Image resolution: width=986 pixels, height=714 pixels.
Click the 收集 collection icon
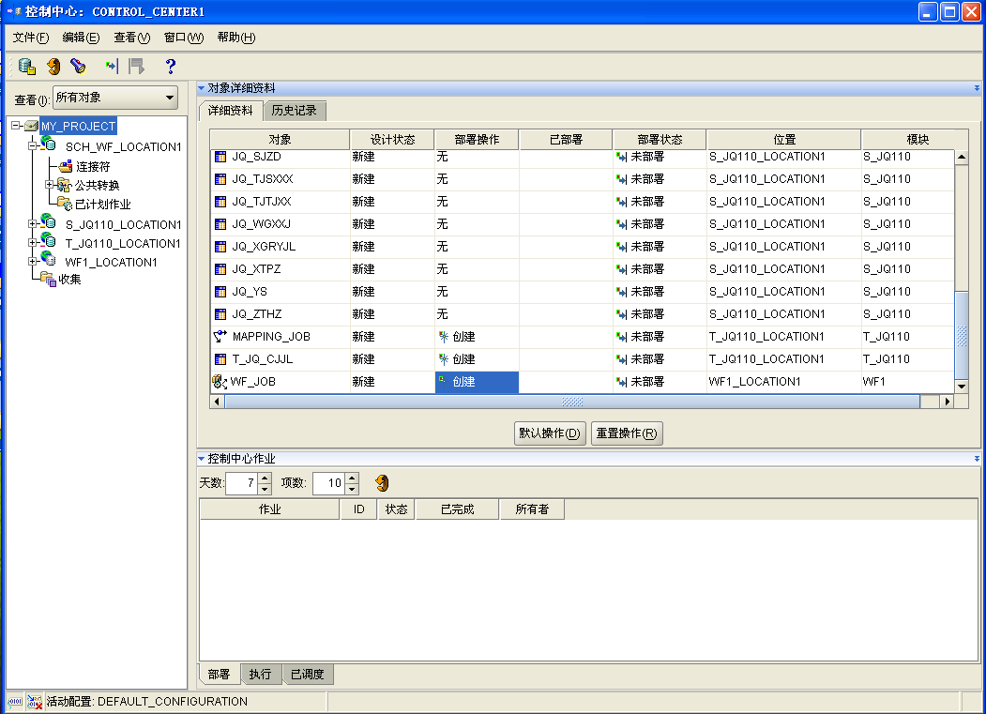point(49,279)
